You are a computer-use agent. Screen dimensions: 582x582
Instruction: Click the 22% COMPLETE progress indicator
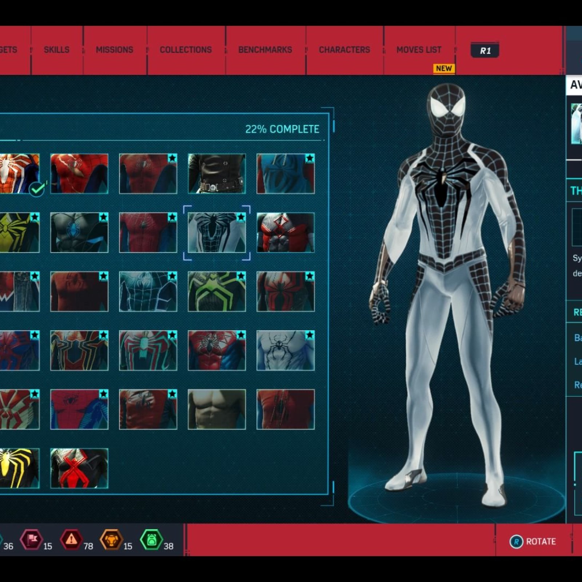283,128
